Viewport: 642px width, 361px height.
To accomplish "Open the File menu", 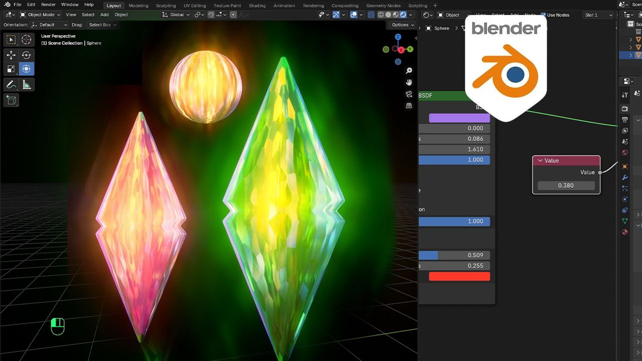I will [x=17, y=5].
